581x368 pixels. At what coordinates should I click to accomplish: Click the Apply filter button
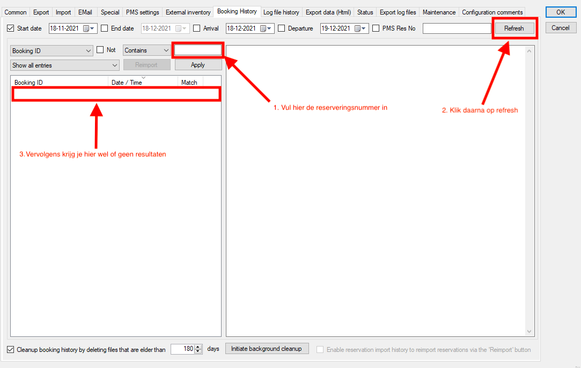pos(198,65)
